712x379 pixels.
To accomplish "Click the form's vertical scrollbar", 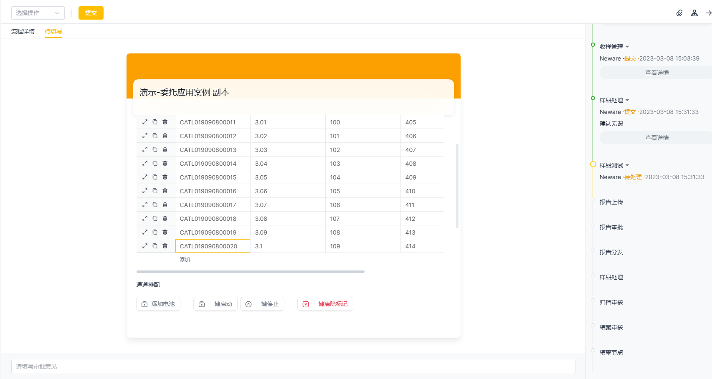I will click(x=457, y=186).
